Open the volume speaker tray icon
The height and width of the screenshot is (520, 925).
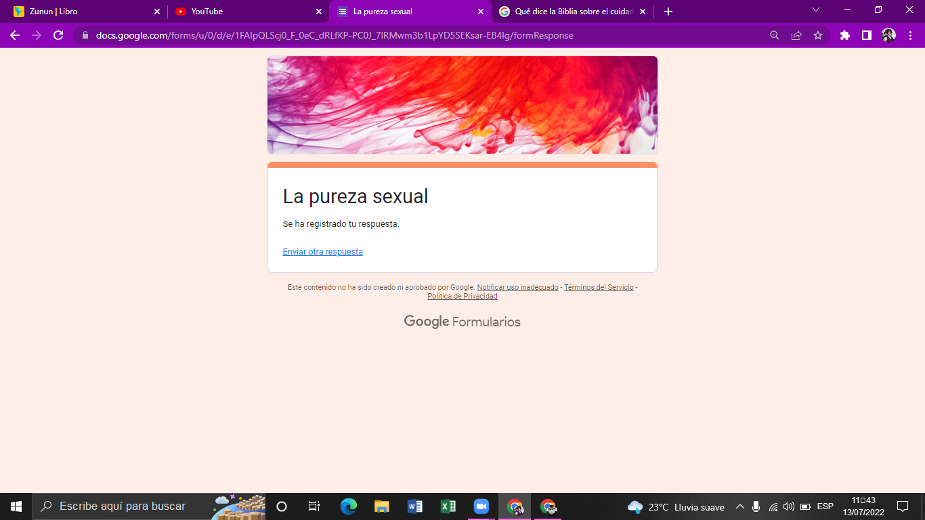788,506
